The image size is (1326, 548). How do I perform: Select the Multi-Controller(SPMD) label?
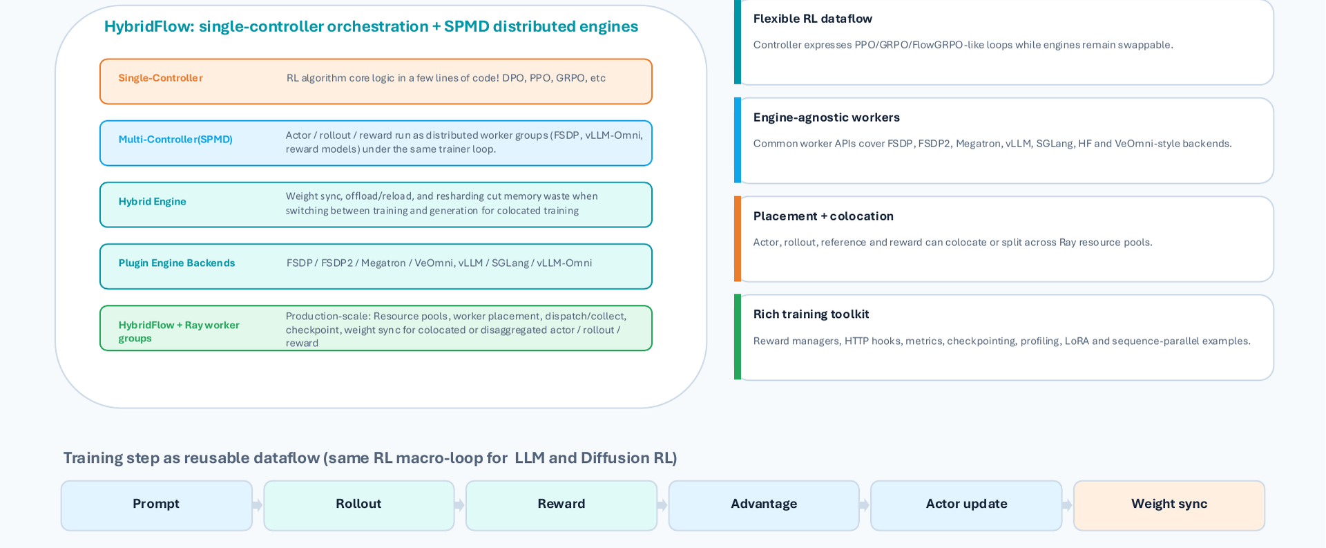pyautogui.click(x=175, y=140)
